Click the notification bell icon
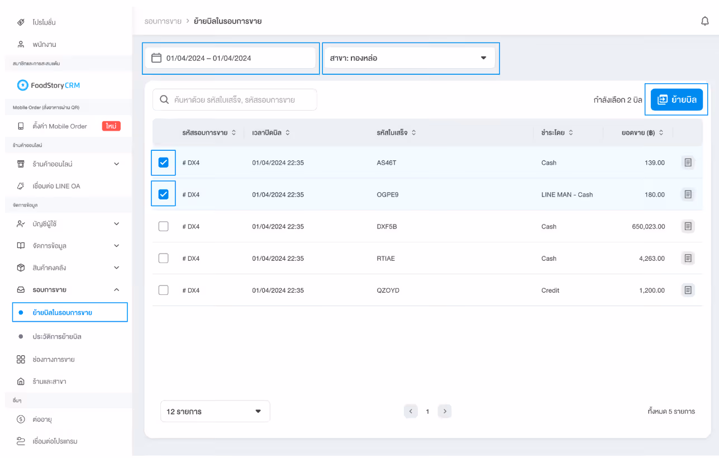Screen dimensions: 719x458 (705, 21)
